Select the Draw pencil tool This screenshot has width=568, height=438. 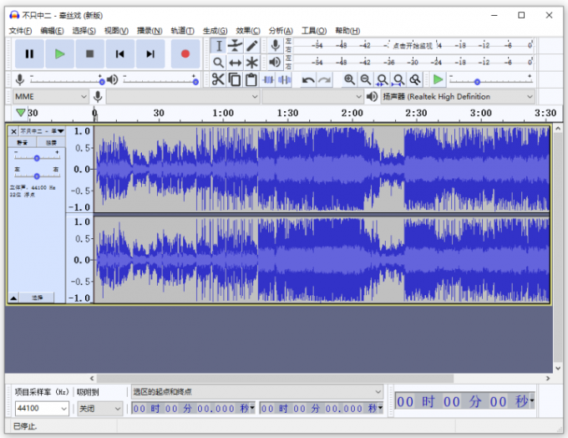(251, 46)
